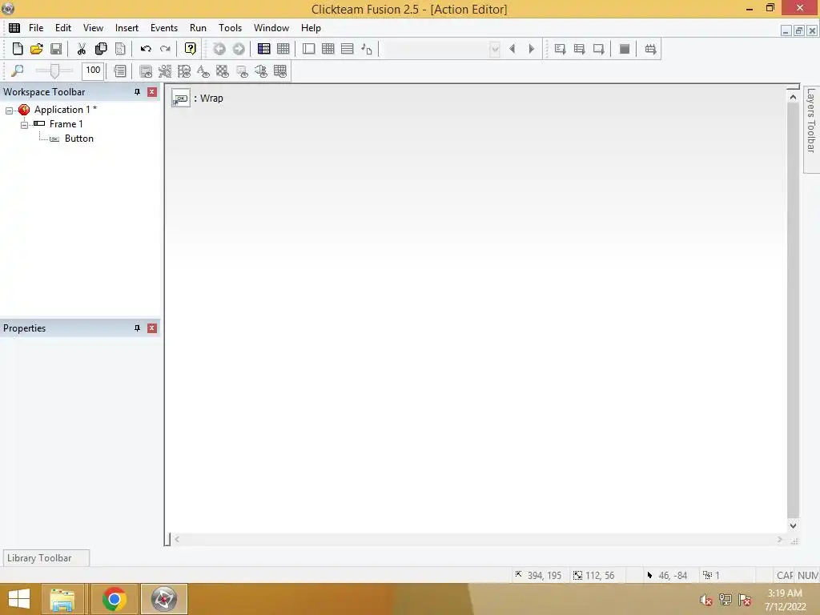Viewport: 820px width, 615px height.
Task: Click the list icon right of zoom field
Action: click(x=120, y=70)
